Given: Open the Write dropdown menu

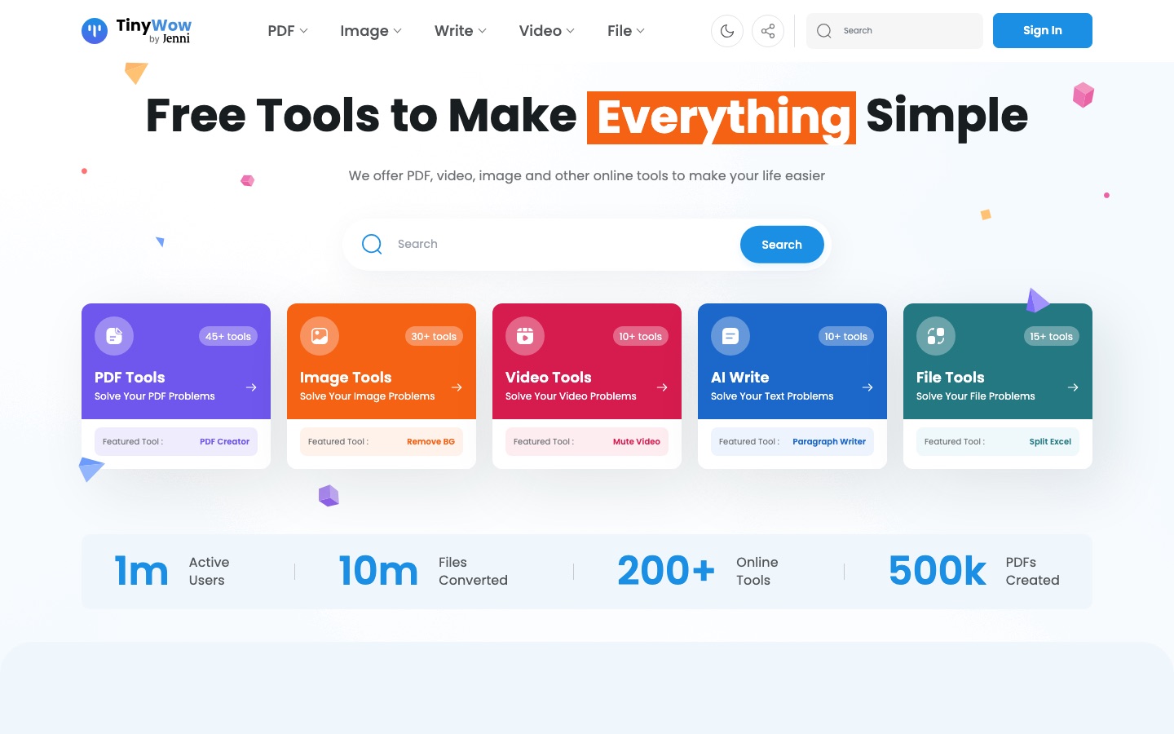Looking at the screenshot, I should pyautogui.click(x=461, y=31).
